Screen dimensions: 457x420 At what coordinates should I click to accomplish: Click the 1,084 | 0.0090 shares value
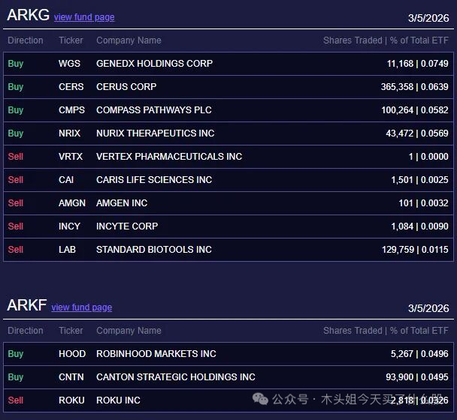(419, 226)
